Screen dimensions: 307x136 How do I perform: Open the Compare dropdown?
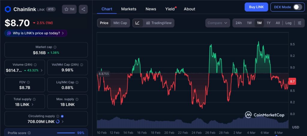tap(218, 23)
